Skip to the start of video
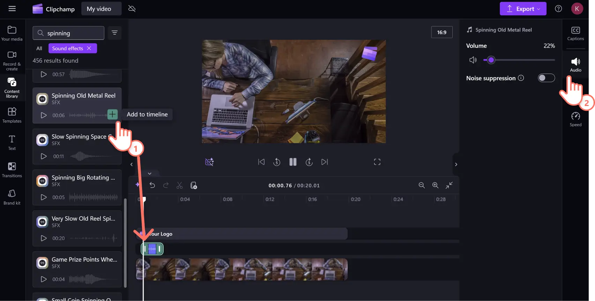The width and height of the screenshot is (595, 301). coord(261,162)
